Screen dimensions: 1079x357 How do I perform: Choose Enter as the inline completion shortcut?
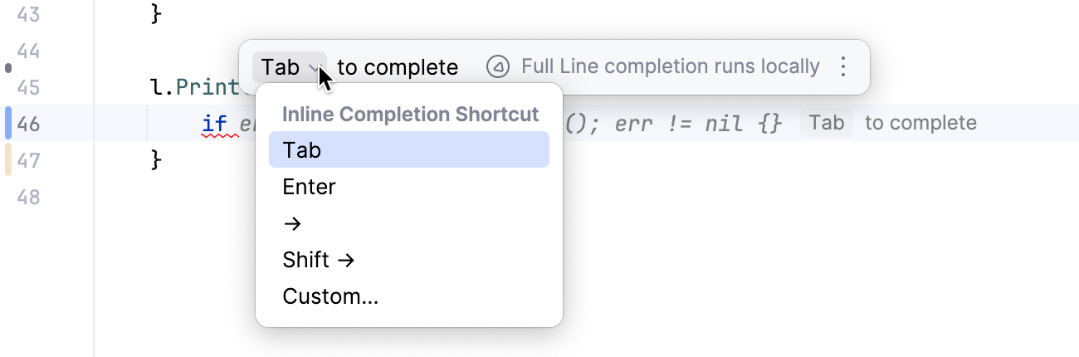(310, 187)
